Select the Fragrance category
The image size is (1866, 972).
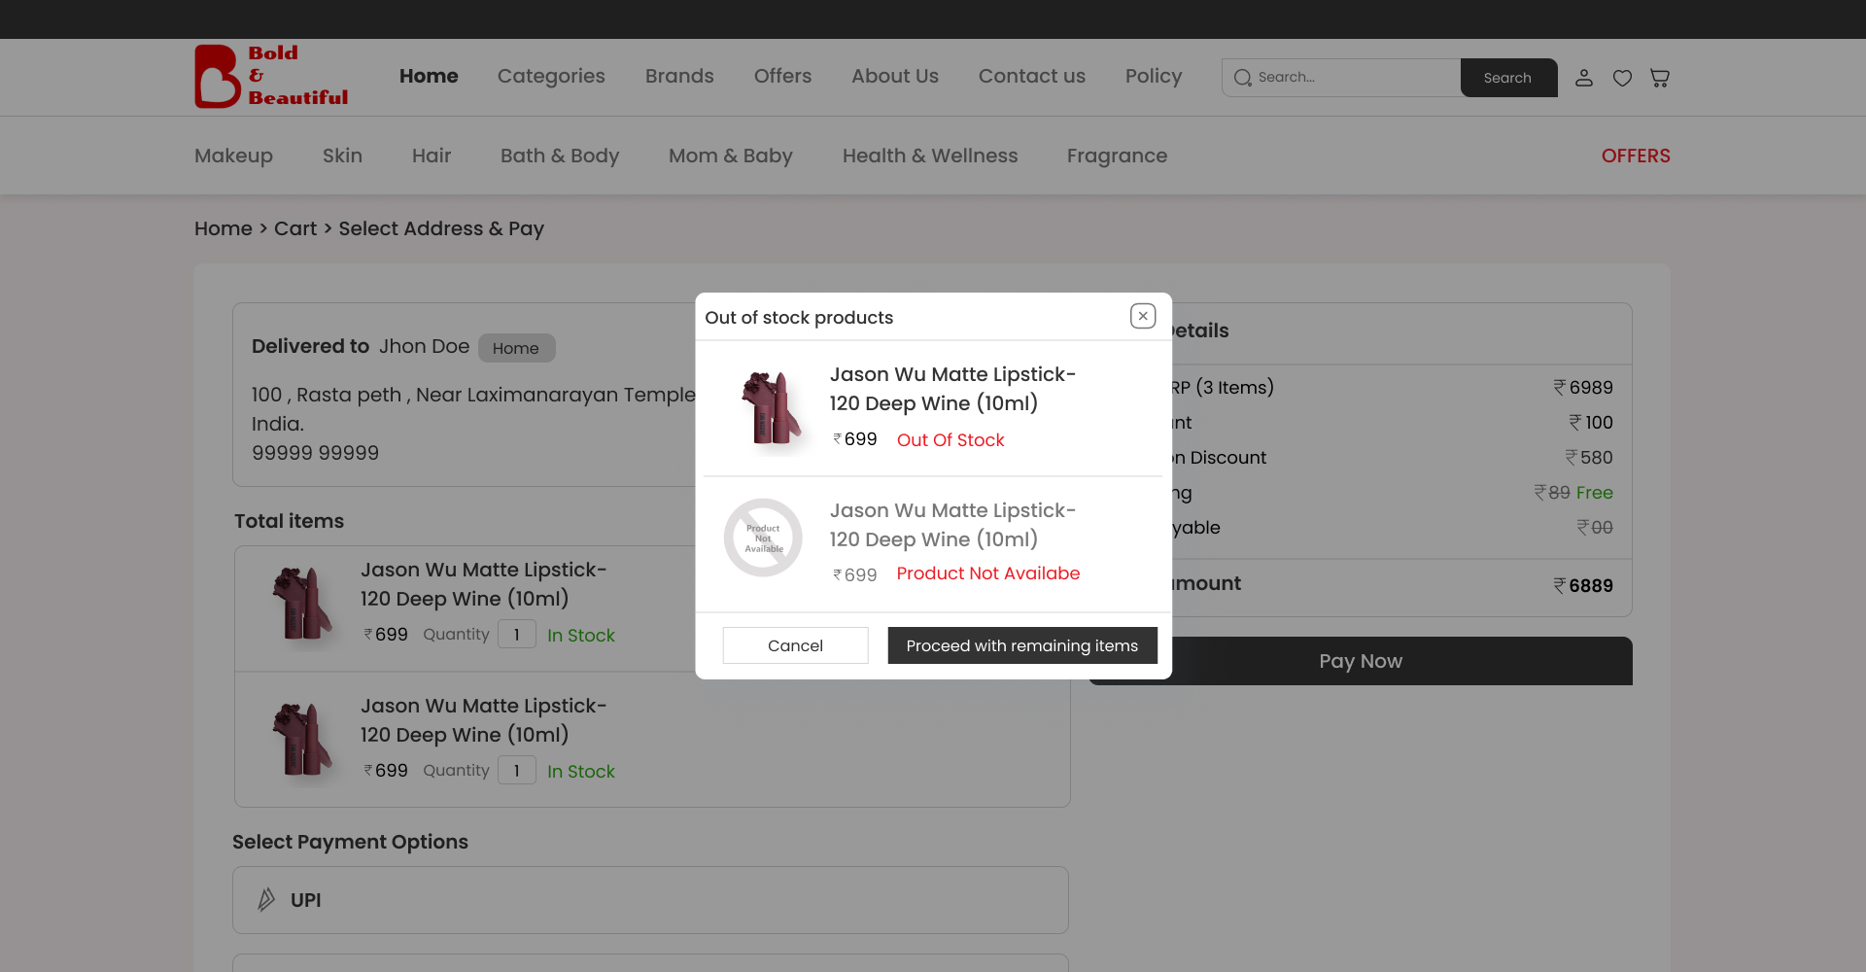(x=1118, y=156)
